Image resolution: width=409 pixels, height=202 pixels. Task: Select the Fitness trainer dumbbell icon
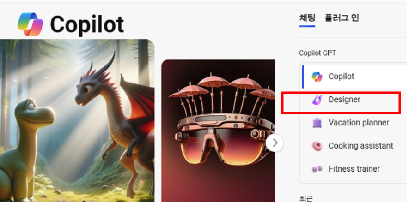coord(317,169)
